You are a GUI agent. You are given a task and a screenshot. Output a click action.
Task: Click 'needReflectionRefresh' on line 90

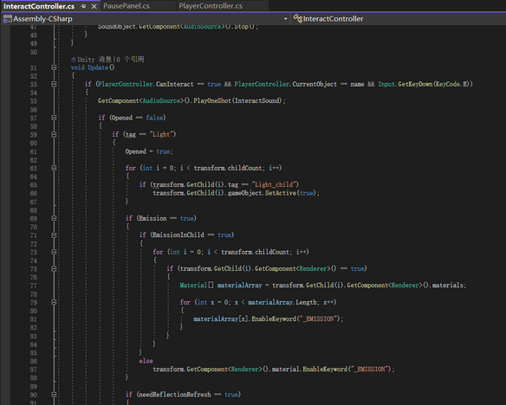tap(174, 395)
